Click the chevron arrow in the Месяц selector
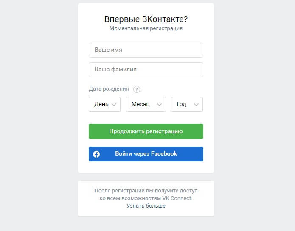This screenshot has height=231, width=295. [x=159, y=104]
